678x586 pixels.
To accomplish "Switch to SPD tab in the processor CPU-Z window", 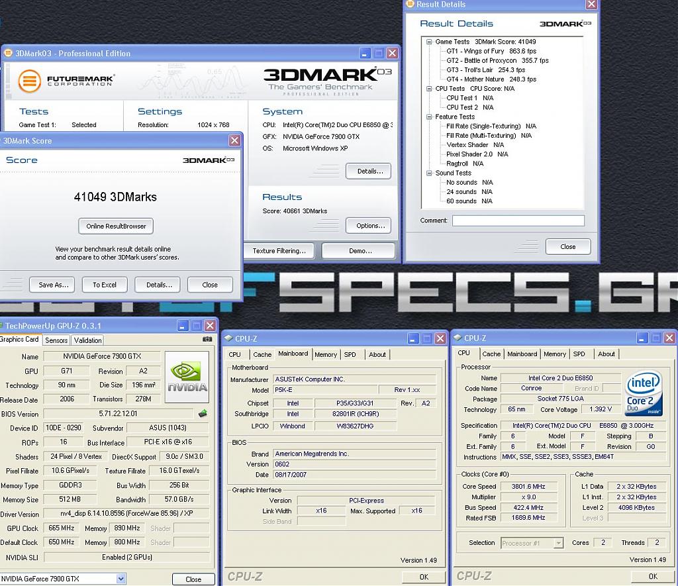I will pos(579,354).
